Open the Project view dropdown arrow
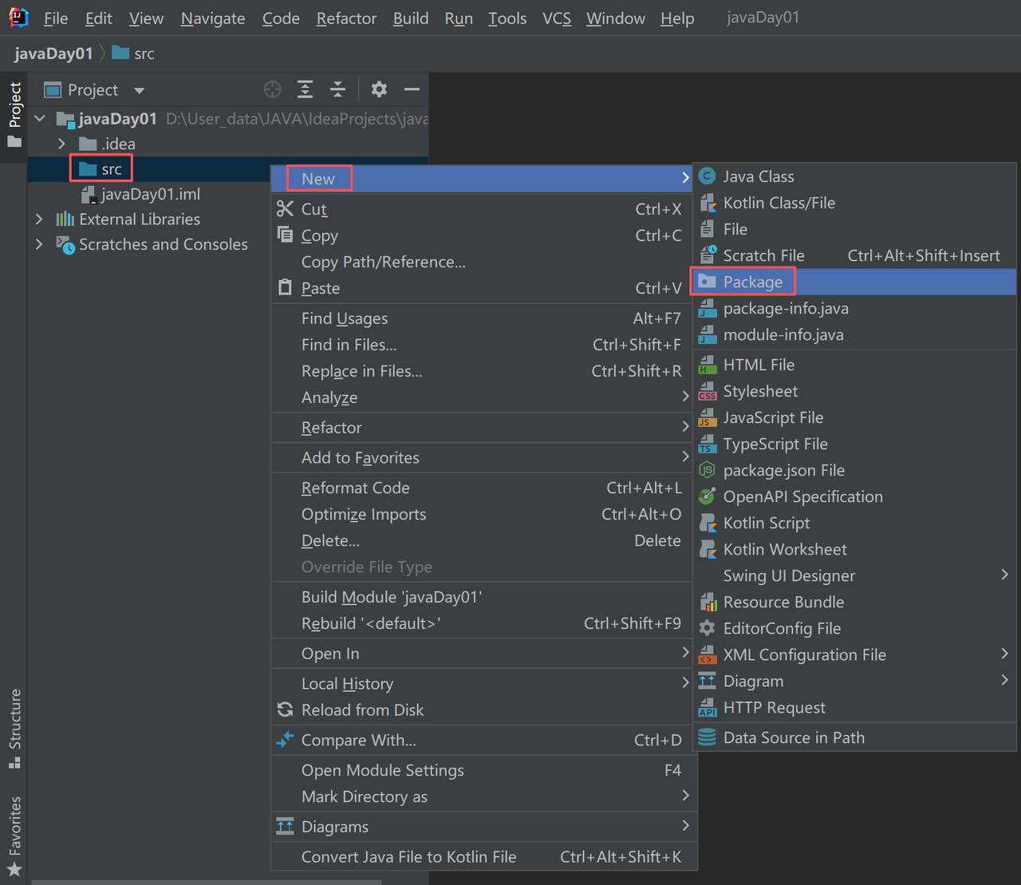 [x=140, y=90]
